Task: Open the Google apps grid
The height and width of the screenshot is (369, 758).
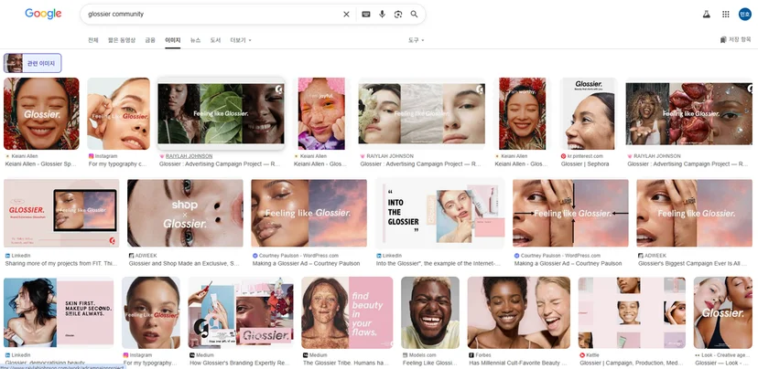Action: click(x=726, y=15)
